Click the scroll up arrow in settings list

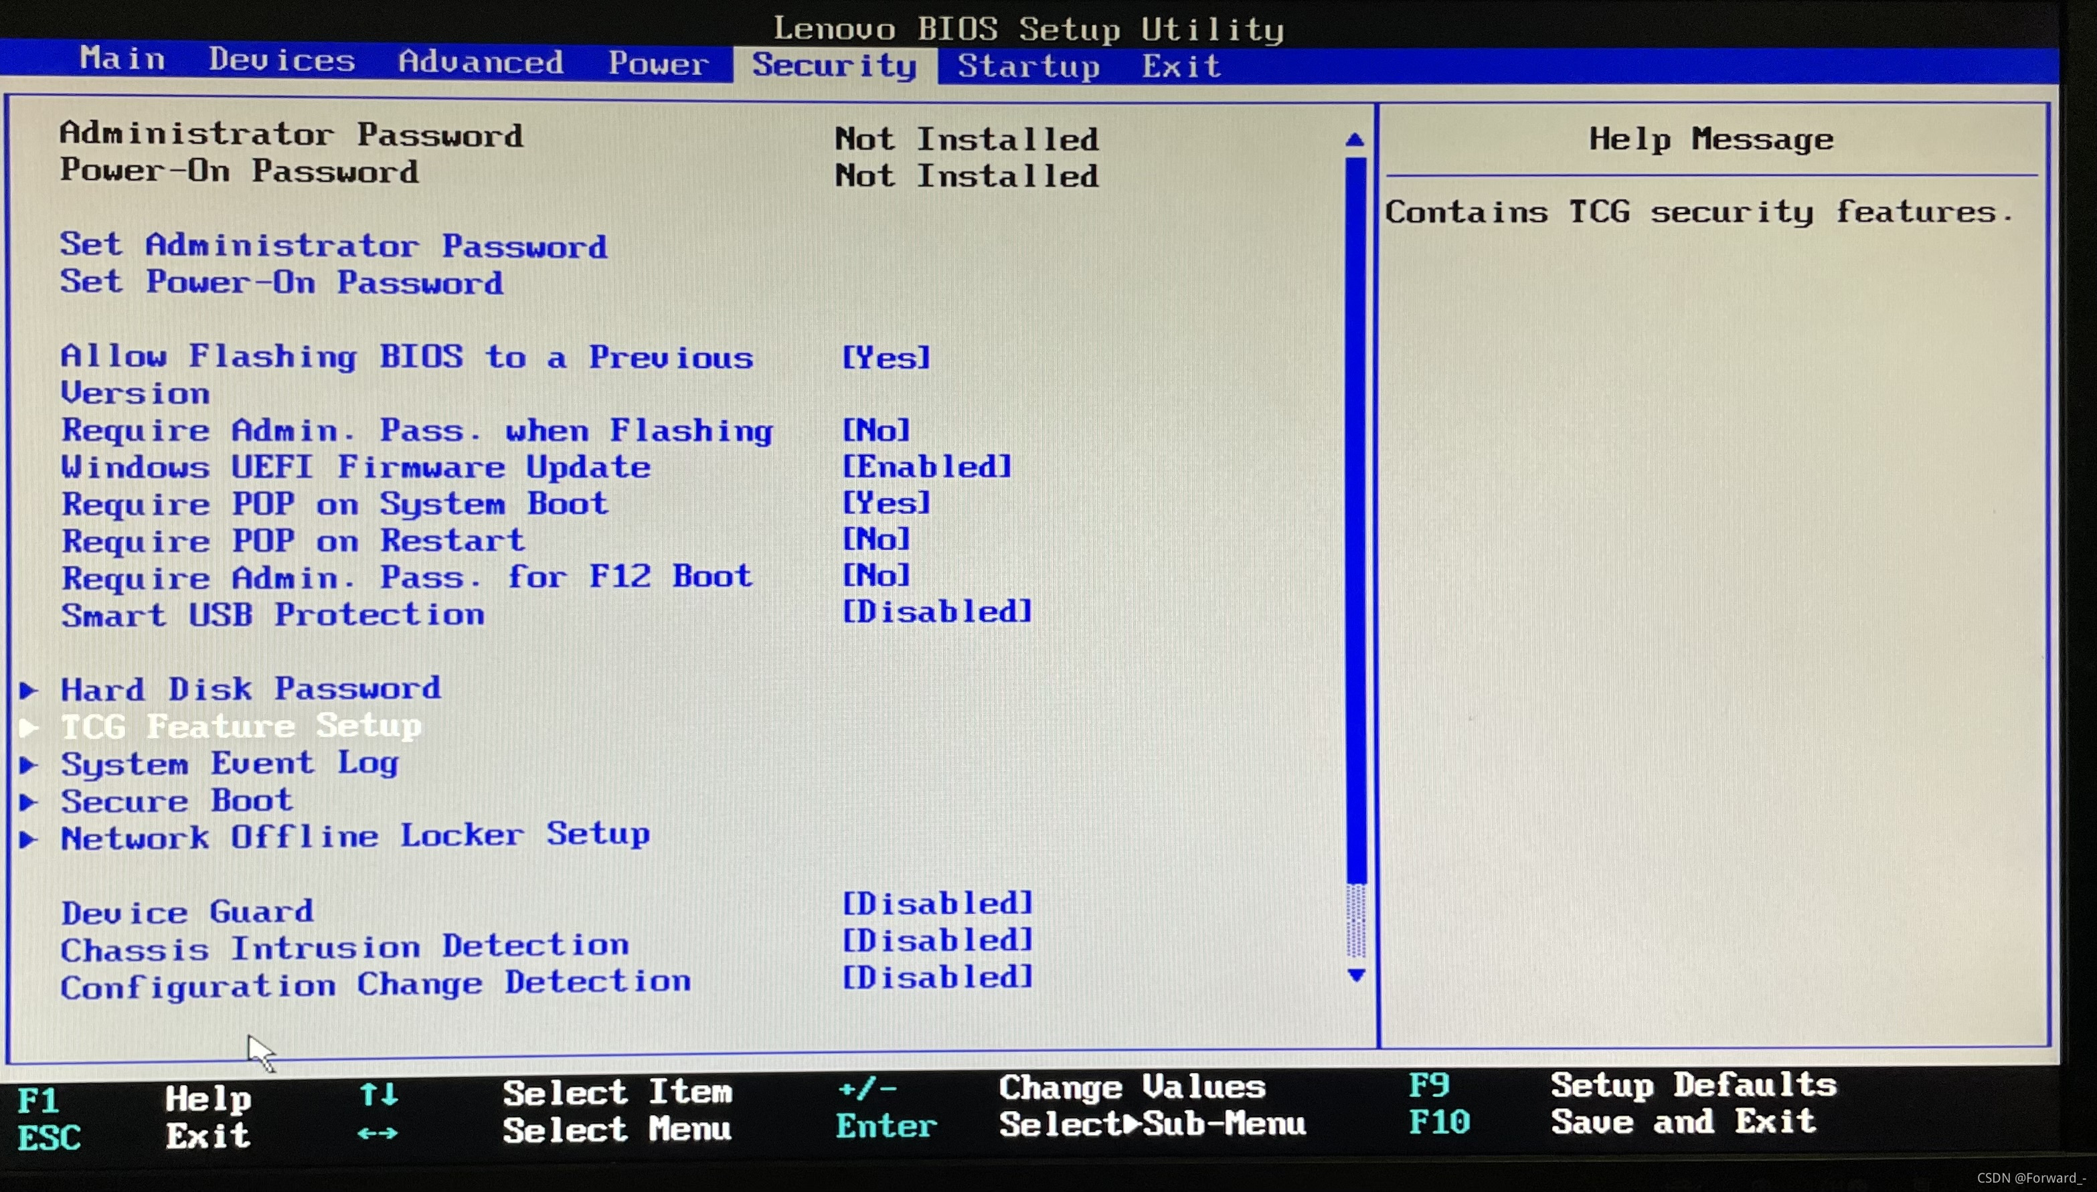1355,140
